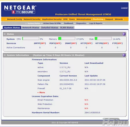Open the Detailed Status tab

point(50,27)
